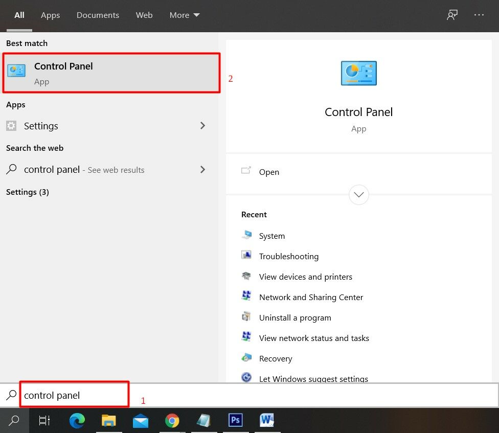Expand more actions with the chevron circle

click(x=359, y=194)
